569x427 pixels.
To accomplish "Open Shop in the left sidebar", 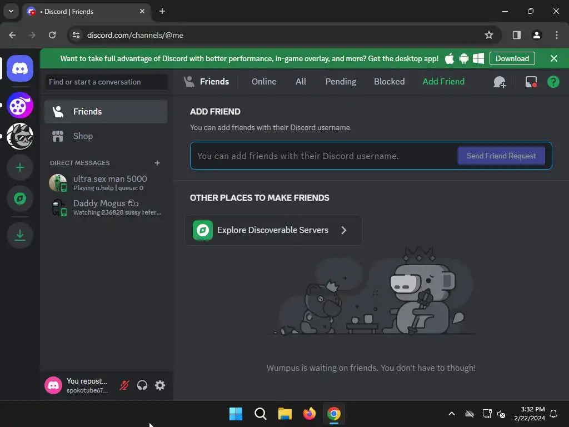I will point(106,136).
